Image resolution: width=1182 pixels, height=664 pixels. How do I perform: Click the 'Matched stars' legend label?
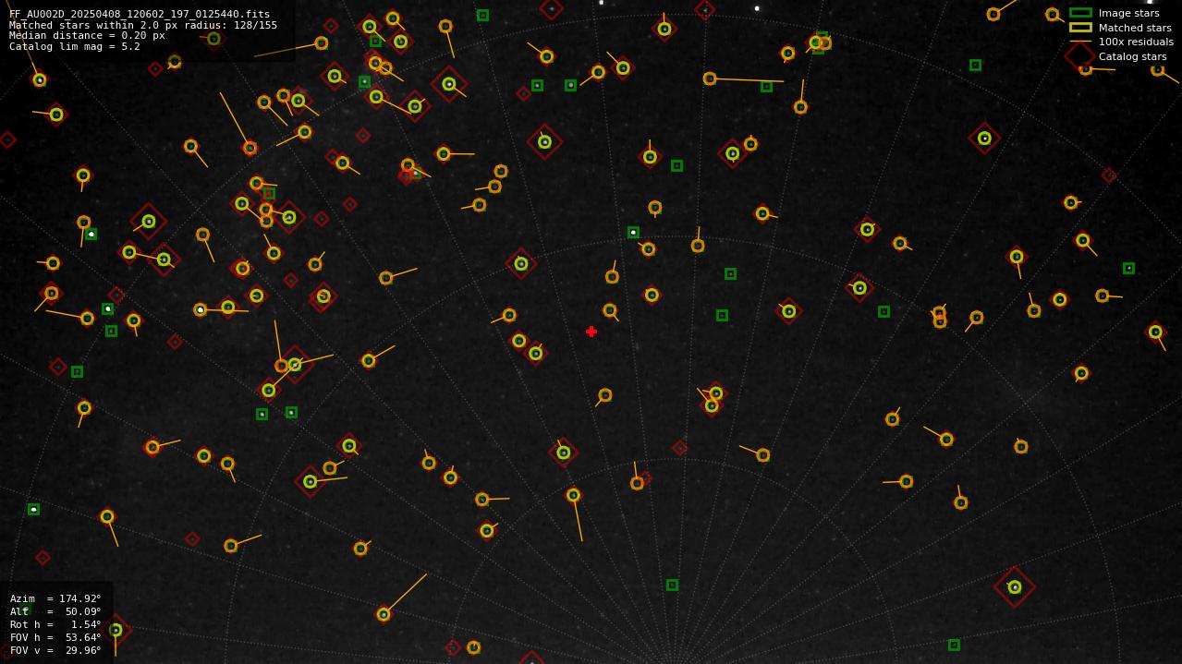[x=1135, y=28]
